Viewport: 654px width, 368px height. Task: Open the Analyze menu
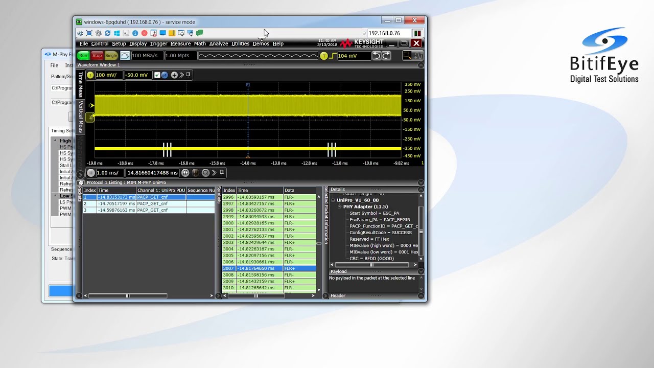[219, 43]
